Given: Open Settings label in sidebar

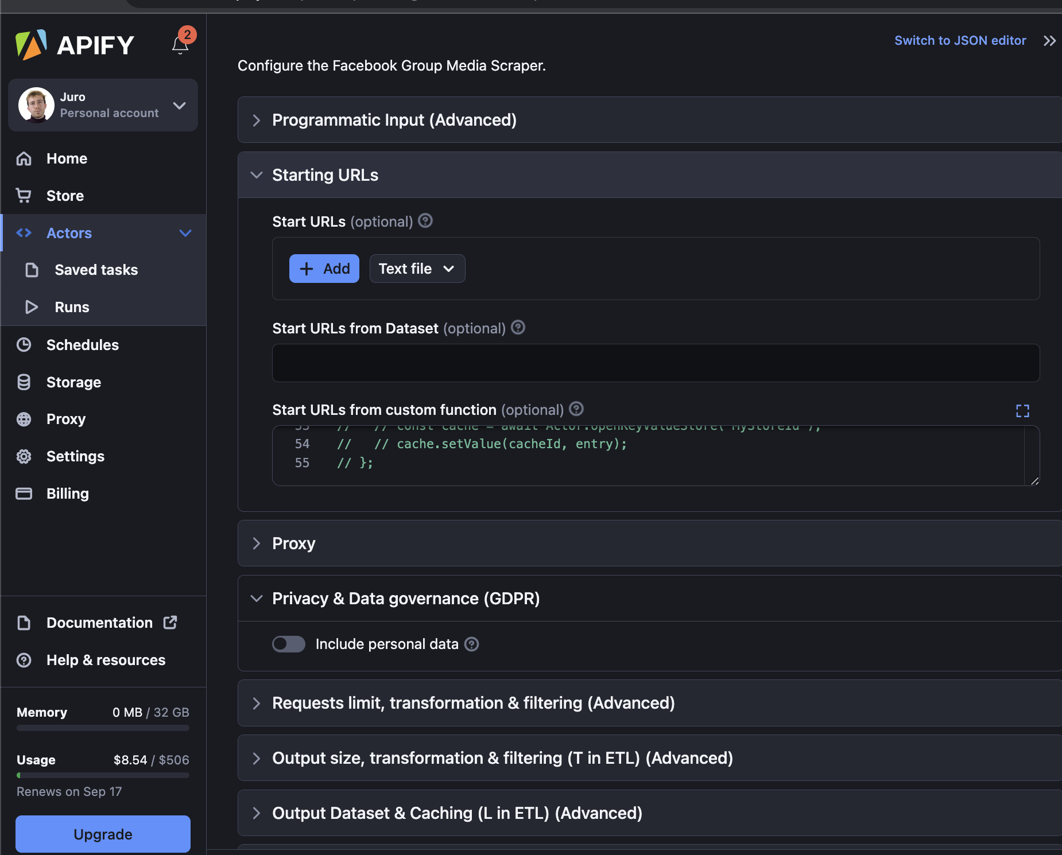Looking at the screenshot, I should click(x=76, y=456).
